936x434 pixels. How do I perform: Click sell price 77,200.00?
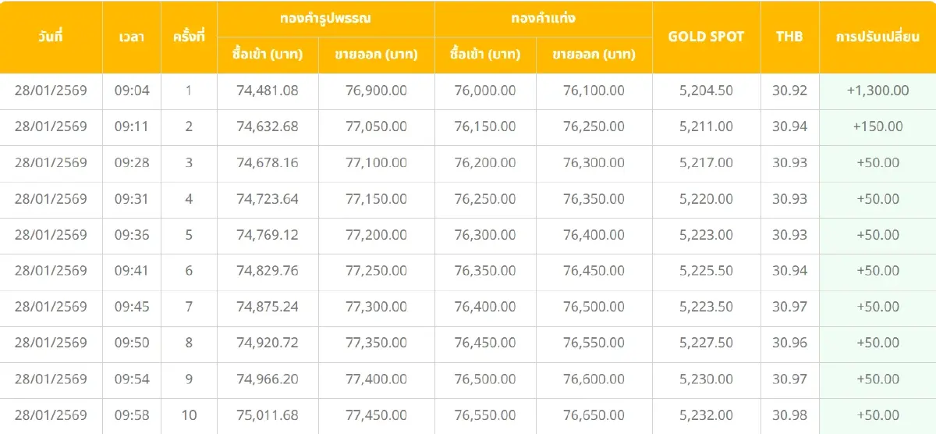tap(376, 235)
